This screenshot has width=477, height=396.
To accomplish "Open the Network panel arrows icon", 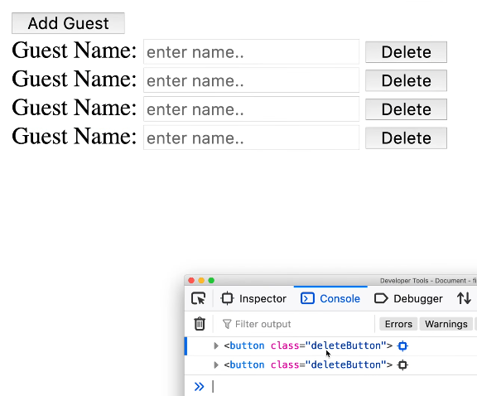I will tap(464, 298).
